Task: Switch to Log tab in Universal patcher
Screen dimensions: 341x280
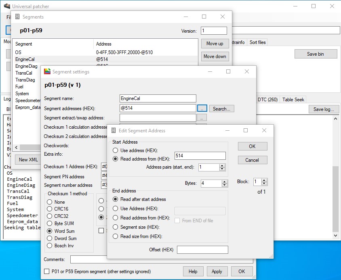Action: 7,99
